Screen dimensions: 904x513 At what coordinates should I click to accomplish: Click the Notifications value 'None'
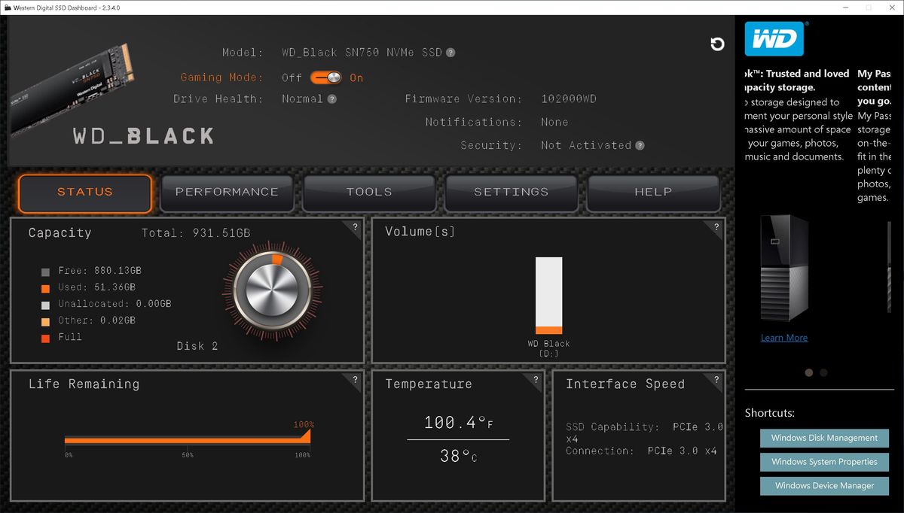click(x=554, y=122)
